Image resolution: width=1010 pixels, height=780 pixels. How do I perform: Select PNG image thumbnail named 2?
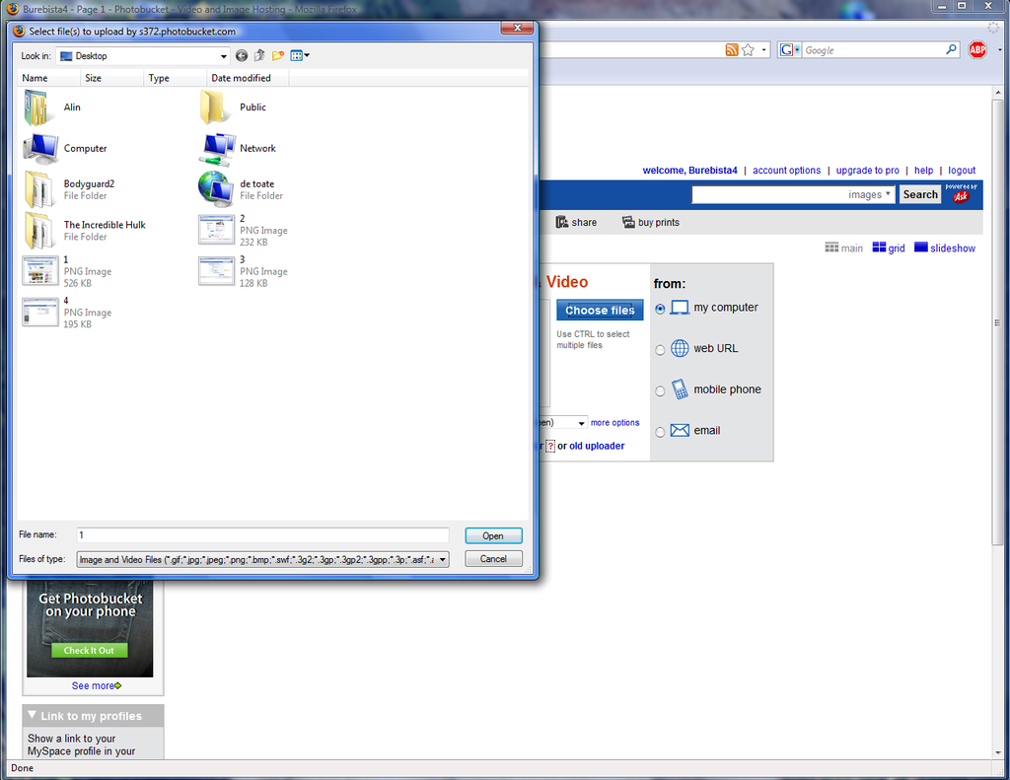[x=216, y=230]
